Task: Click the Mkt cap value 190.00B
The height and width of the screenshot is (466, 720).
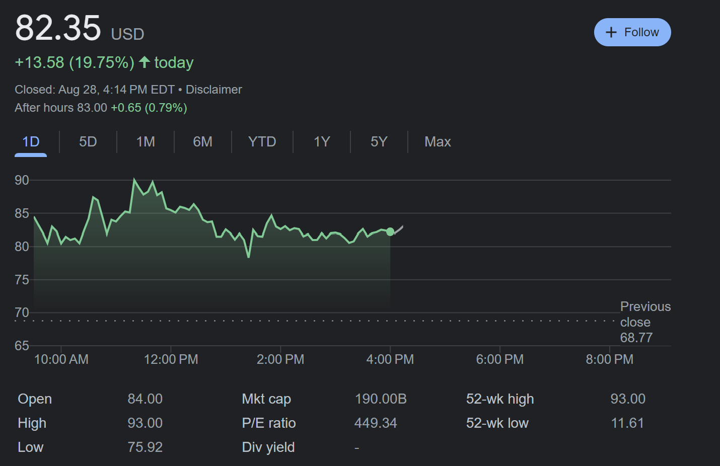Action: [380, 399]
